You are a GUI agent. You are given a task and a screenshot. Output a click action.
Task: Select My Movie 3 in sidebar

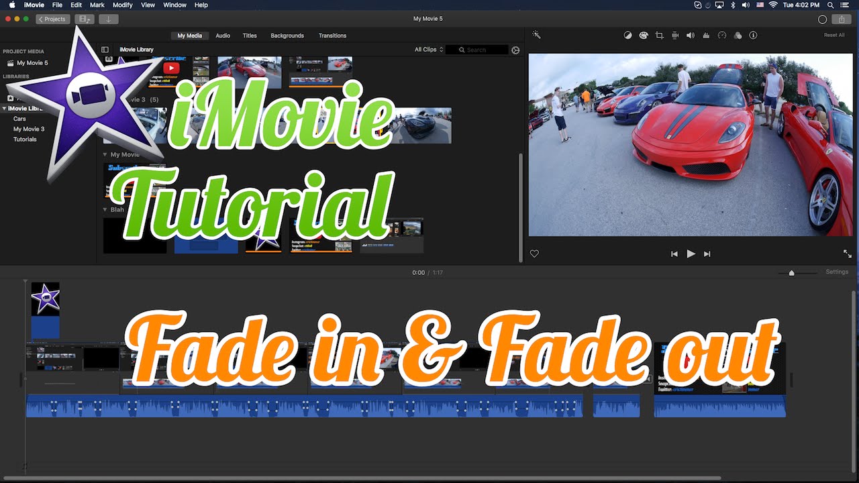click(29, 129)
